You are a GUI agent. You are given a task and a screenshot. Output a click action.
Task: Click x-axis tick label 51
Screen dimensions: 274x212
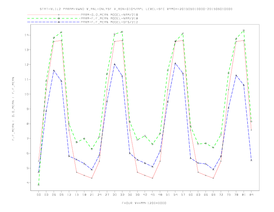pos(168,195)
